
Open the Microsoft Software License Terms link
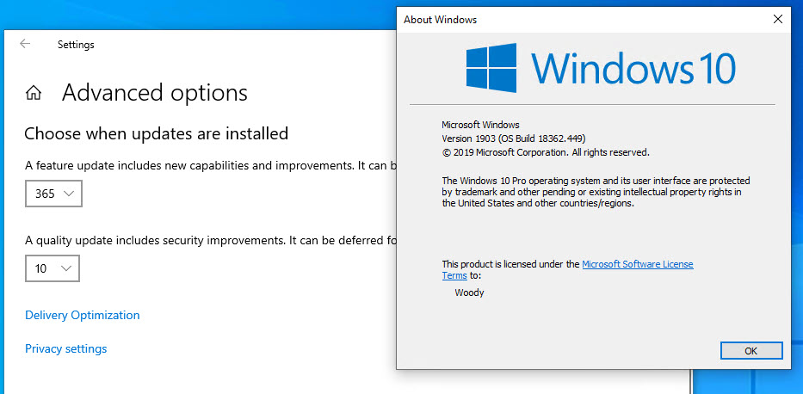point(637,264)
